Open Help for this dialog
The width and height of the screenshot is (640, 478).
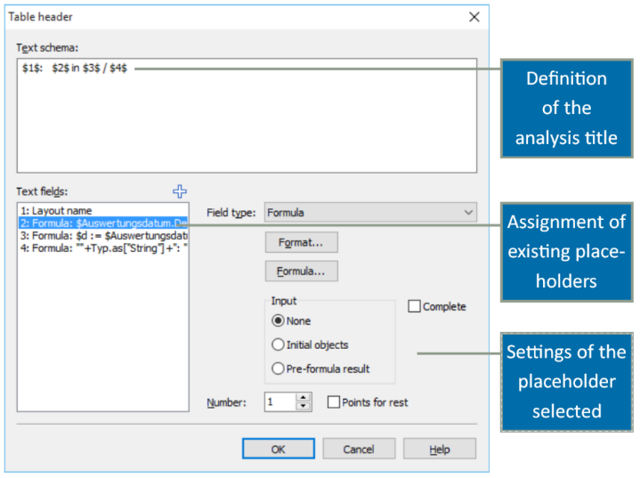click(x=440, y=449)
